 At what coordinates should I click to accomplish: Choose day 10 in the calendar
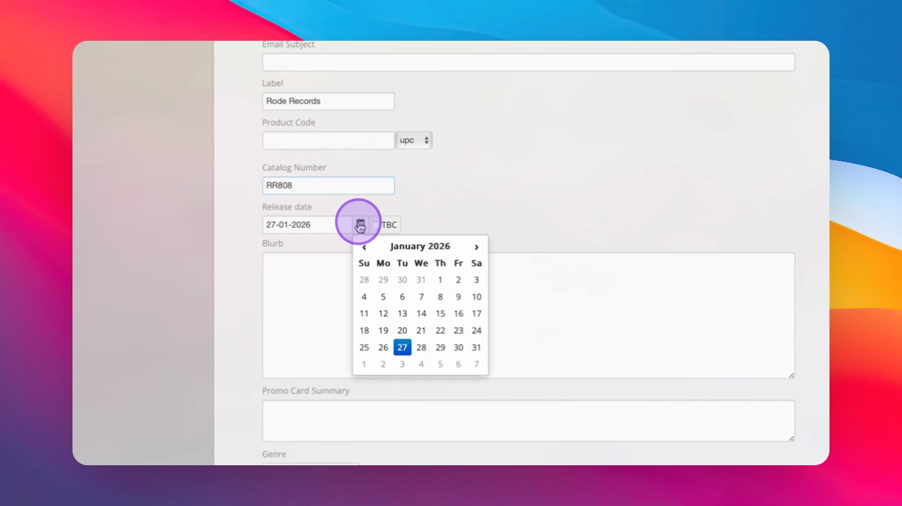tap(476, 297)
